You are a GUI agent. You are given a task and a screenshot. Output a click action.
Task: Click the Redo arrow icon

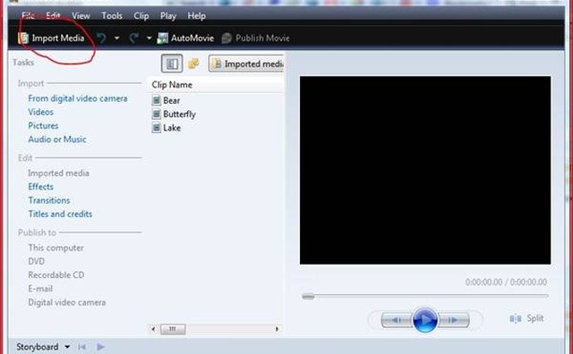(134, 38)
